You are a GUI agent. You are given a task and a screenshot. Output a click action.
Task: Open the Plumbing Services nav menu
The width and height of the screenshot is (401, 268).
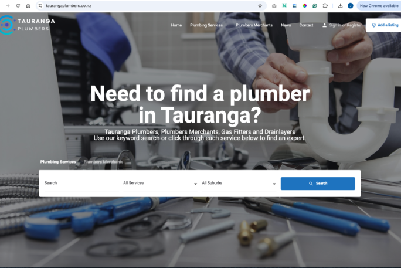coord(206,25)
